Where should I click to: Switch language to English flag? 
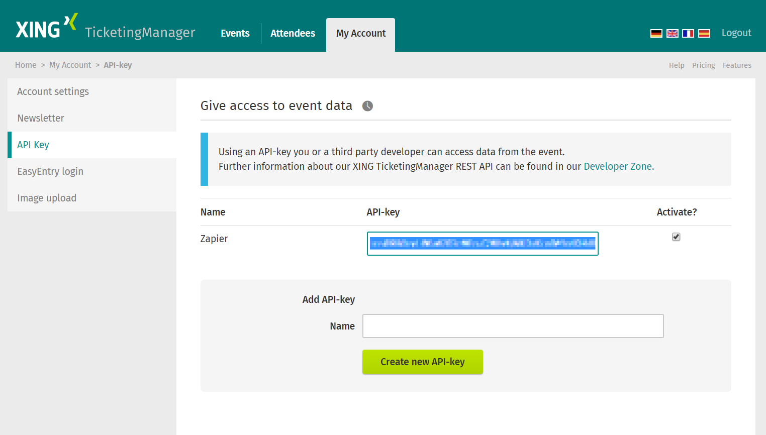tap(672, 34)
